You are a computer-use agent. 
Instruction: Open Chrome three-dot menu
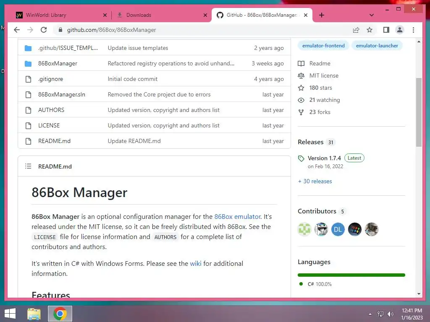pos(413,30)
